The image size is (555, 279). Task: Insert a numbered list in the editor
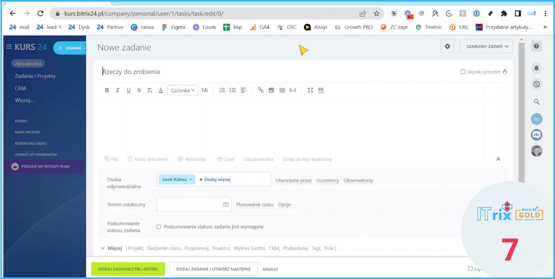point(222,90)
